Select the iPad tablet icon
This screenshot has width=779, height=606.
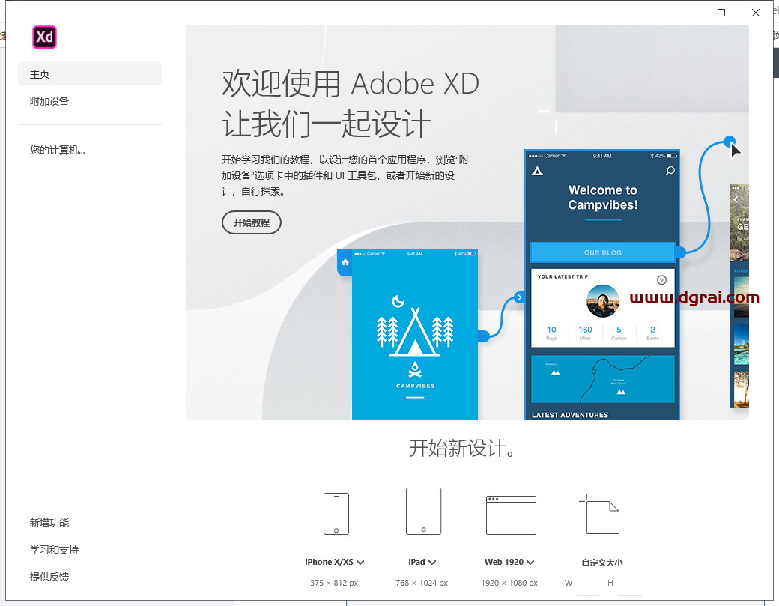coord(423,511)
